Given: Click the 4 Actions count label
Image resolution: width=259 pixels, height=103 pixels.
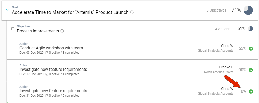Looking at the screenshot, I should click(x=223, y=29).
